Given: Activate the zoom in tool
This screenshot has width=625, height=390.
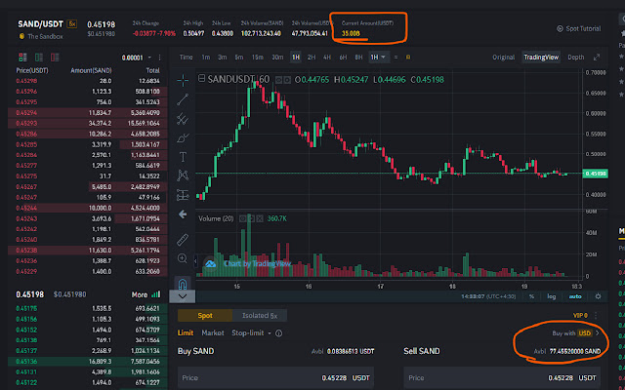Looking at the screenshot, I should coord(183,258).
